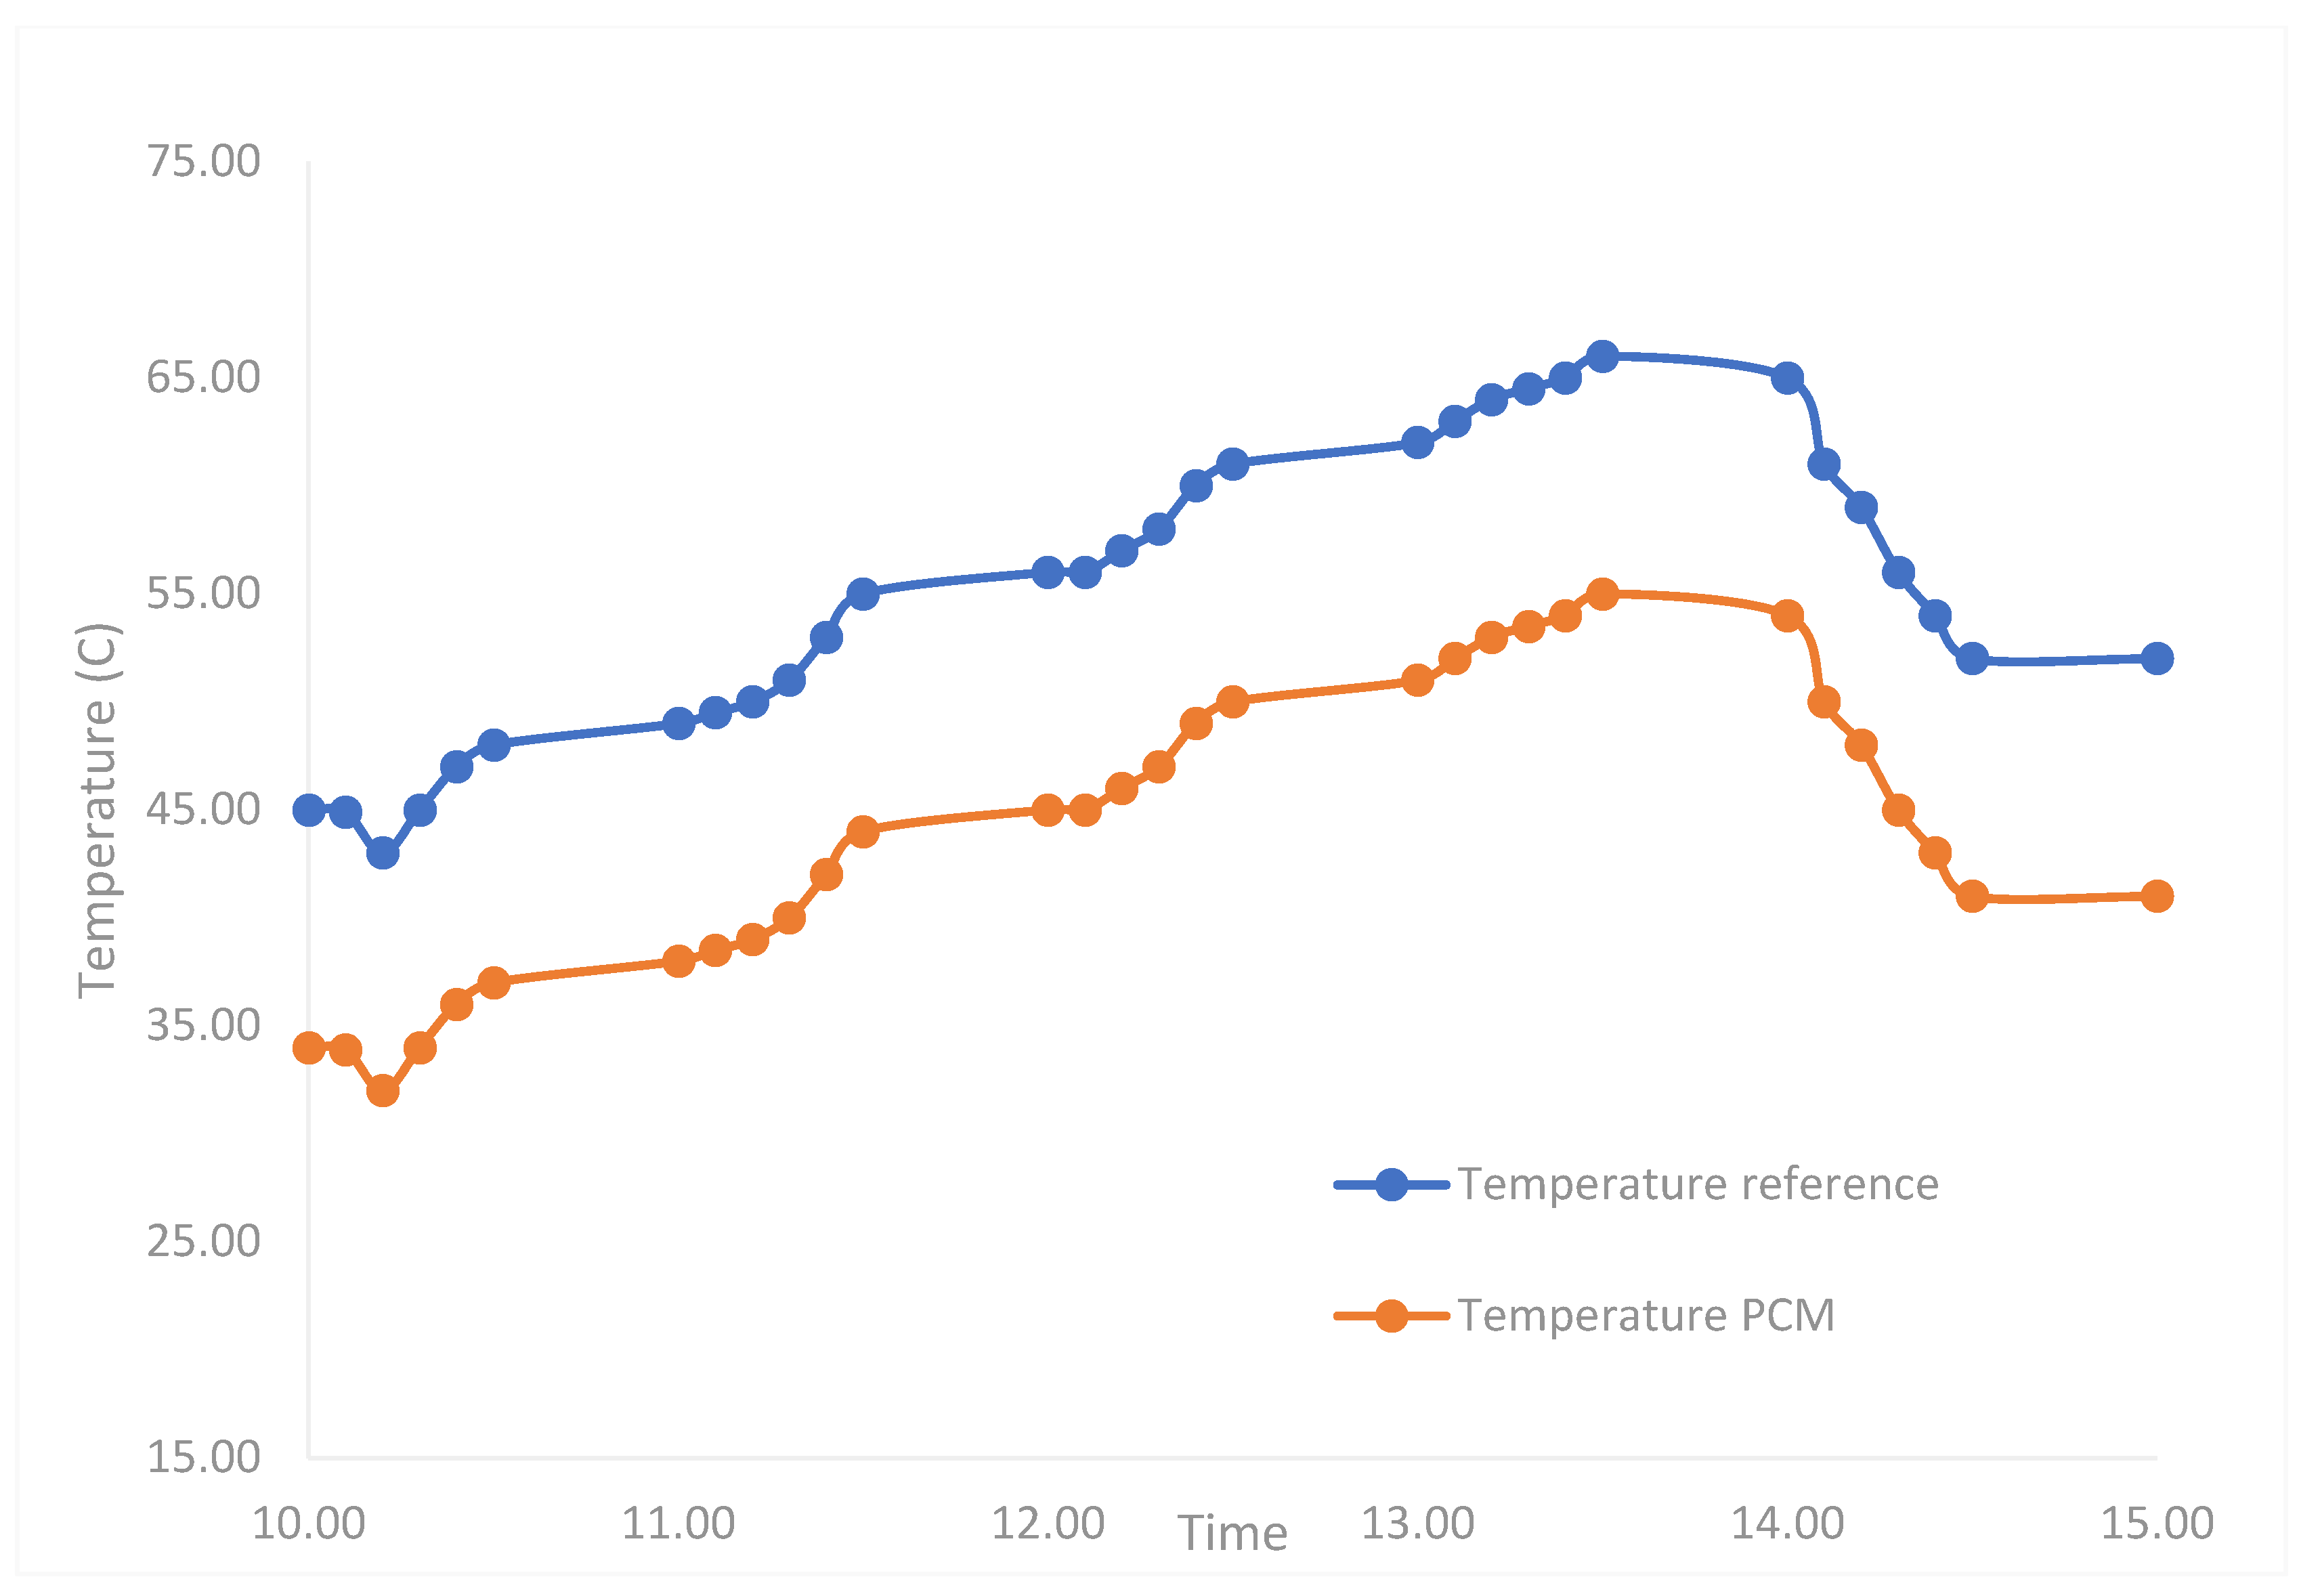The width and height of the screenshot is (2320, 1596).
Task: Select the 25.00 y-axis tick label
Action: tap(203, 1242)
